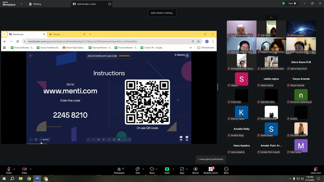Open the View layout menu
The height and width of the screenshot is (182, 324).
point(292,4)
